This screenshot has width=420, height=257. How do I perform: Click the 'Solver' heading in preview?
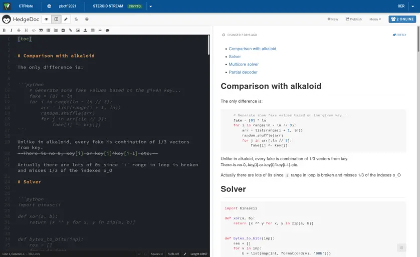pos(233,189)
